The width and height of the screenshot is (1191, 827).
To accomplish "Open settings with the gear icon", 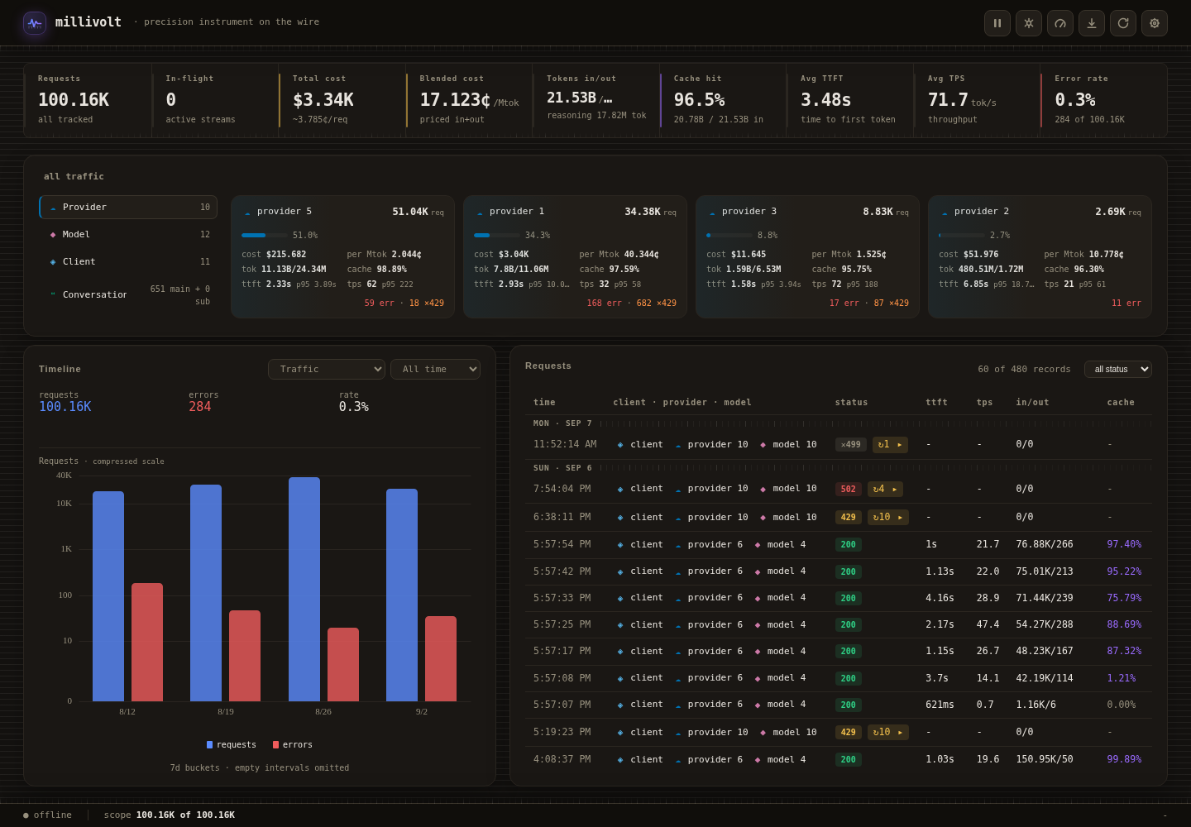I will pyautogui.click(x=1155, y=23).
